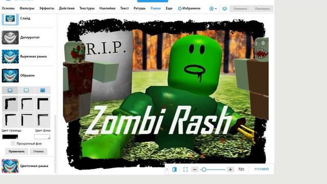Toggle the Прозрачный фон checkbox
327x184 pixels.
pos(13,143)
